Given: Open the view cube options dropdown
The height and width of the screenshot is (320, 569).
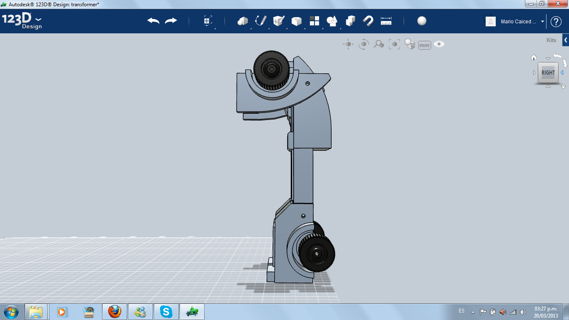Looking at the screenshot, I should 563,87.
